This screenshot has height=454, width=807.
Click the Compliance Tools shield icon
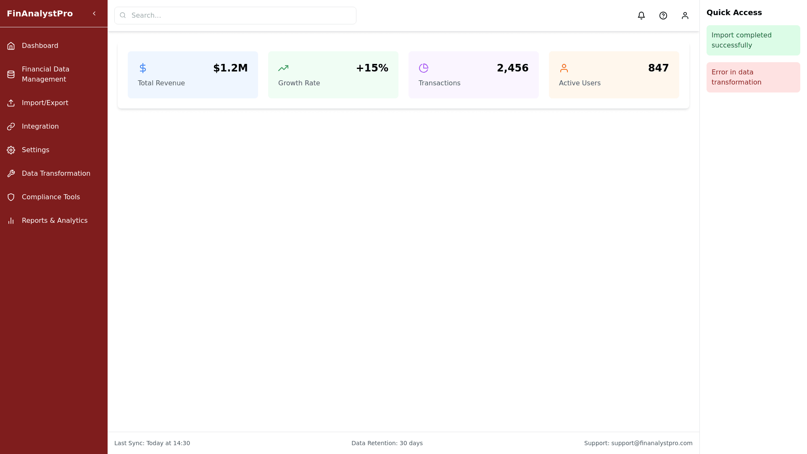[11, 197]
